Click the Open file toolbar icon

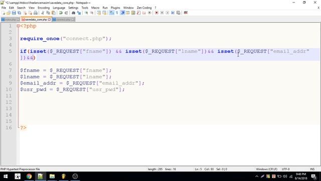[9, 13]
